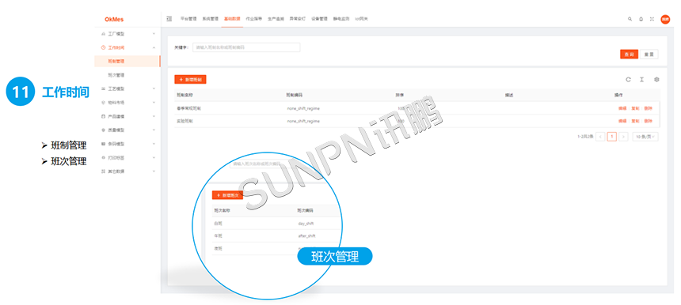The width and height of the screenshot is (681, 305).
Task: Click the 条码模型 barcode icon in sidebar
Action: (x=103, y=143)
